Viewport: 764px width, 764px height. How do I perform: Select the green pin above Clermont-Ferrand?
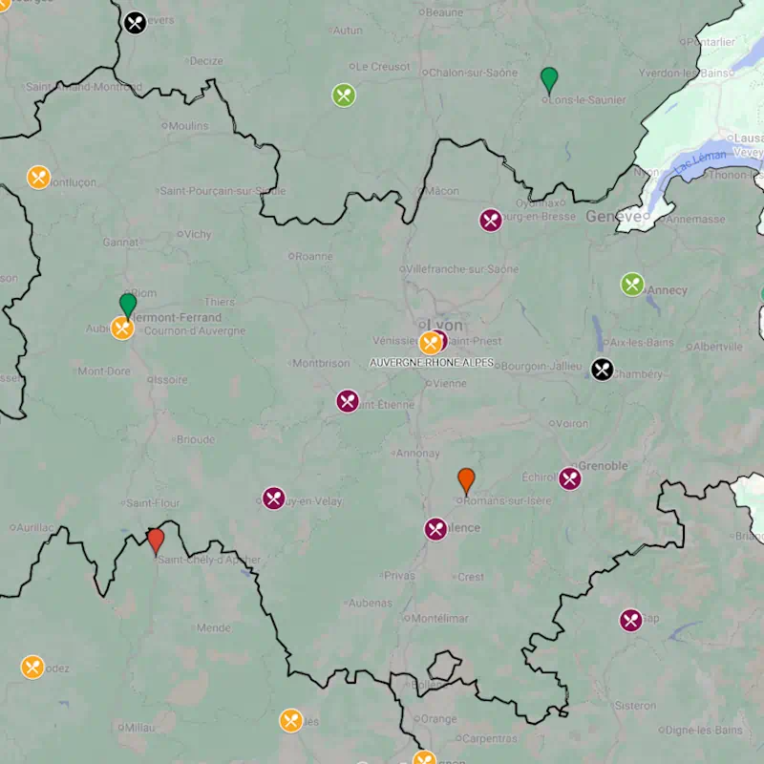[128, 306]
